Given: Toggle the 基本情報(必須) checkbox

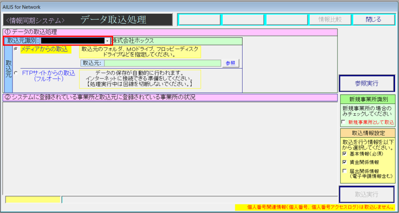Looking at the screenshot, I should click(x=343, y=154).
